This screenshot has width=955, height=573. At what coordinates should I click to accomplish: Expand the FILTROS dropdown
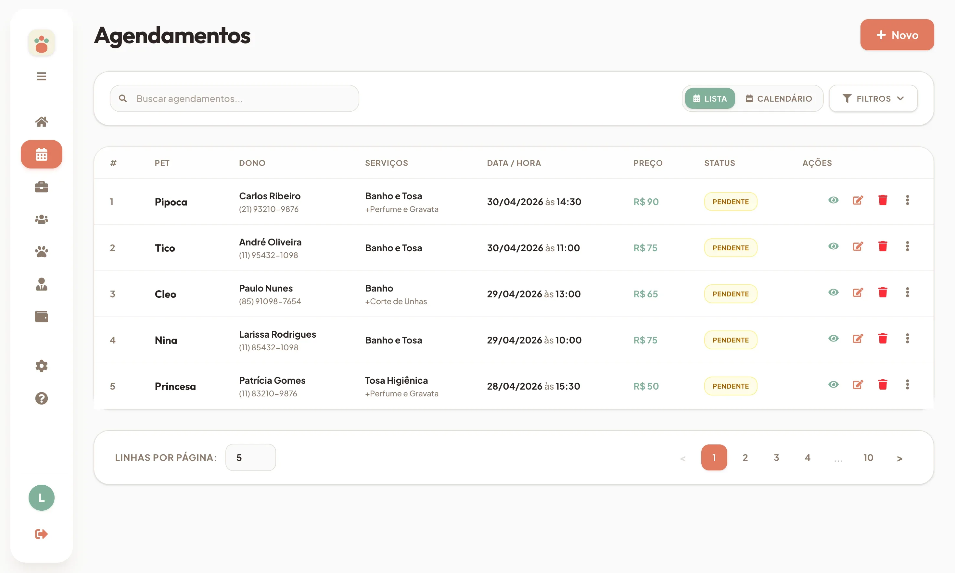pos(873,98)
